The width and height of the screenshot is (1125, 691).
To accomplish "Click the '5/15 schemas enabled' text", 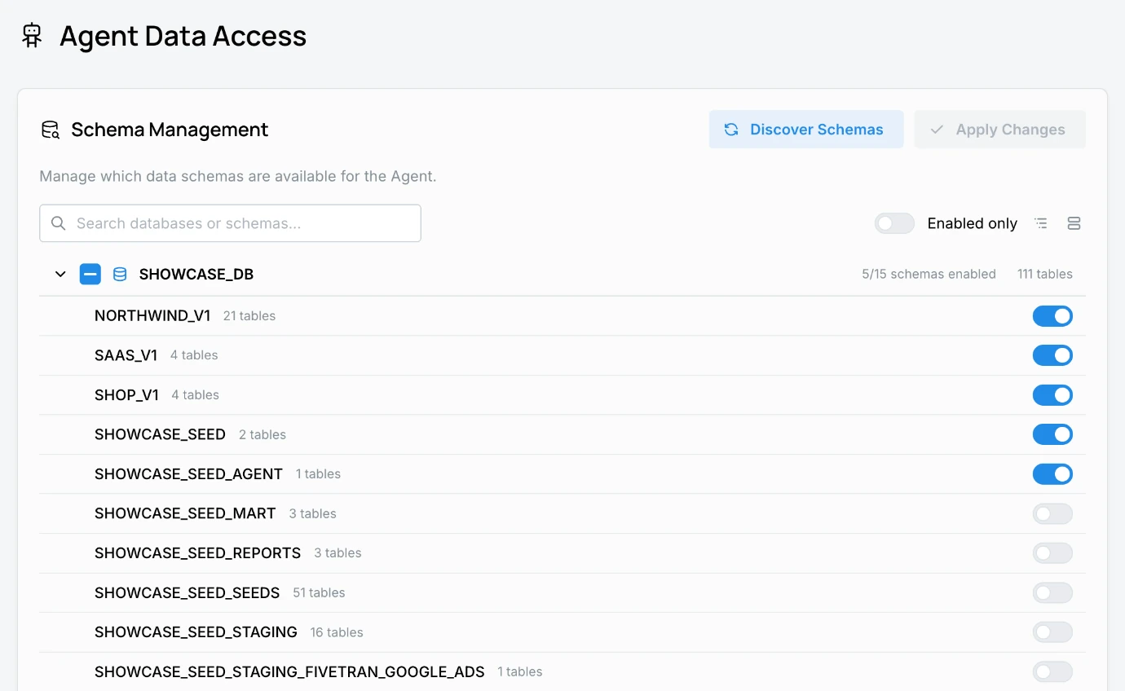I will tap(929, 274).
